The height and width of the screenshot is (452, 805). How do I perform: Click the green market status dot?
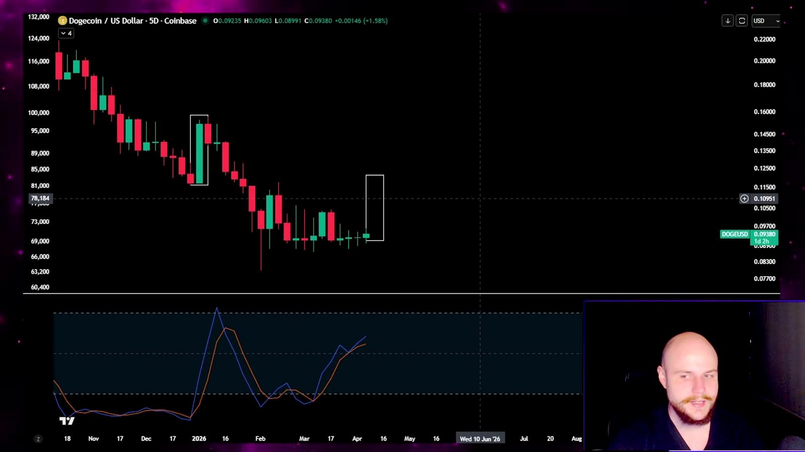(x=205, y=21)
